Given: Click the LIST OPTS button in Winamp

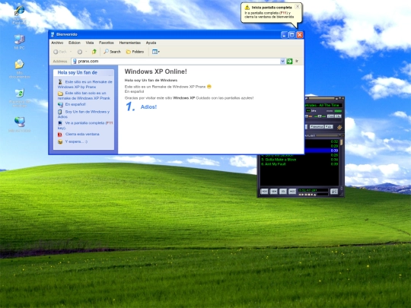Looking at the screenshot, I should click(x=334, y=192).
